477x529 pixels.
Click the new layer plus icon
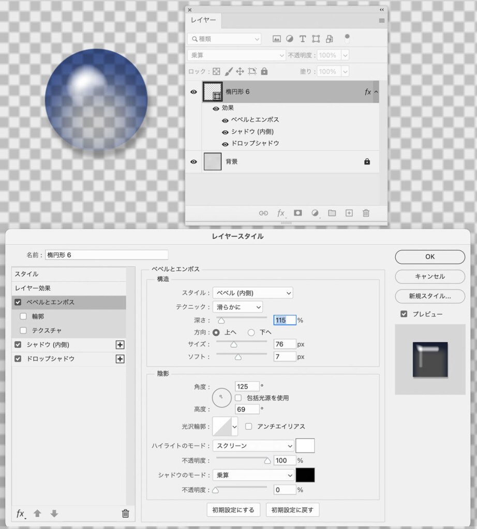(349, 213)
